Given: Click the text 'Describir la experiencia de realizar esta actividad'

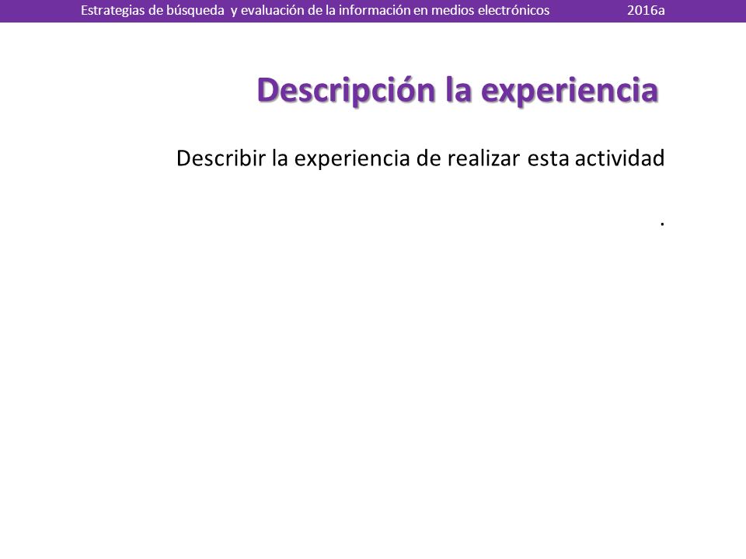Looking at the screenshot, I should (x=420, y=158).
